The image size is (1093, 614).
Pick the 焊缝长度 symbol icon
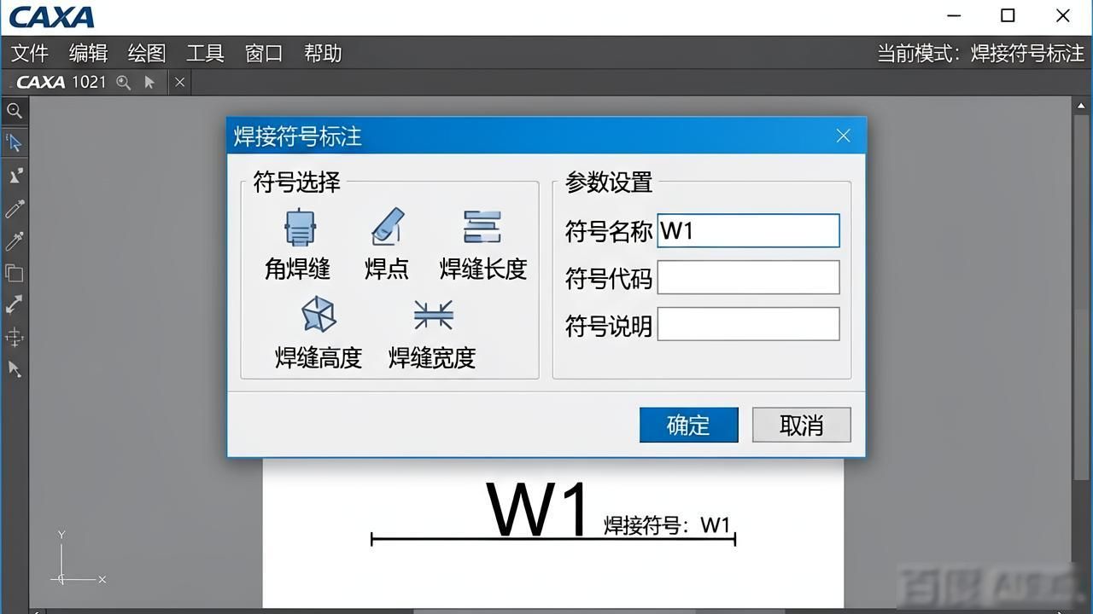482,228
